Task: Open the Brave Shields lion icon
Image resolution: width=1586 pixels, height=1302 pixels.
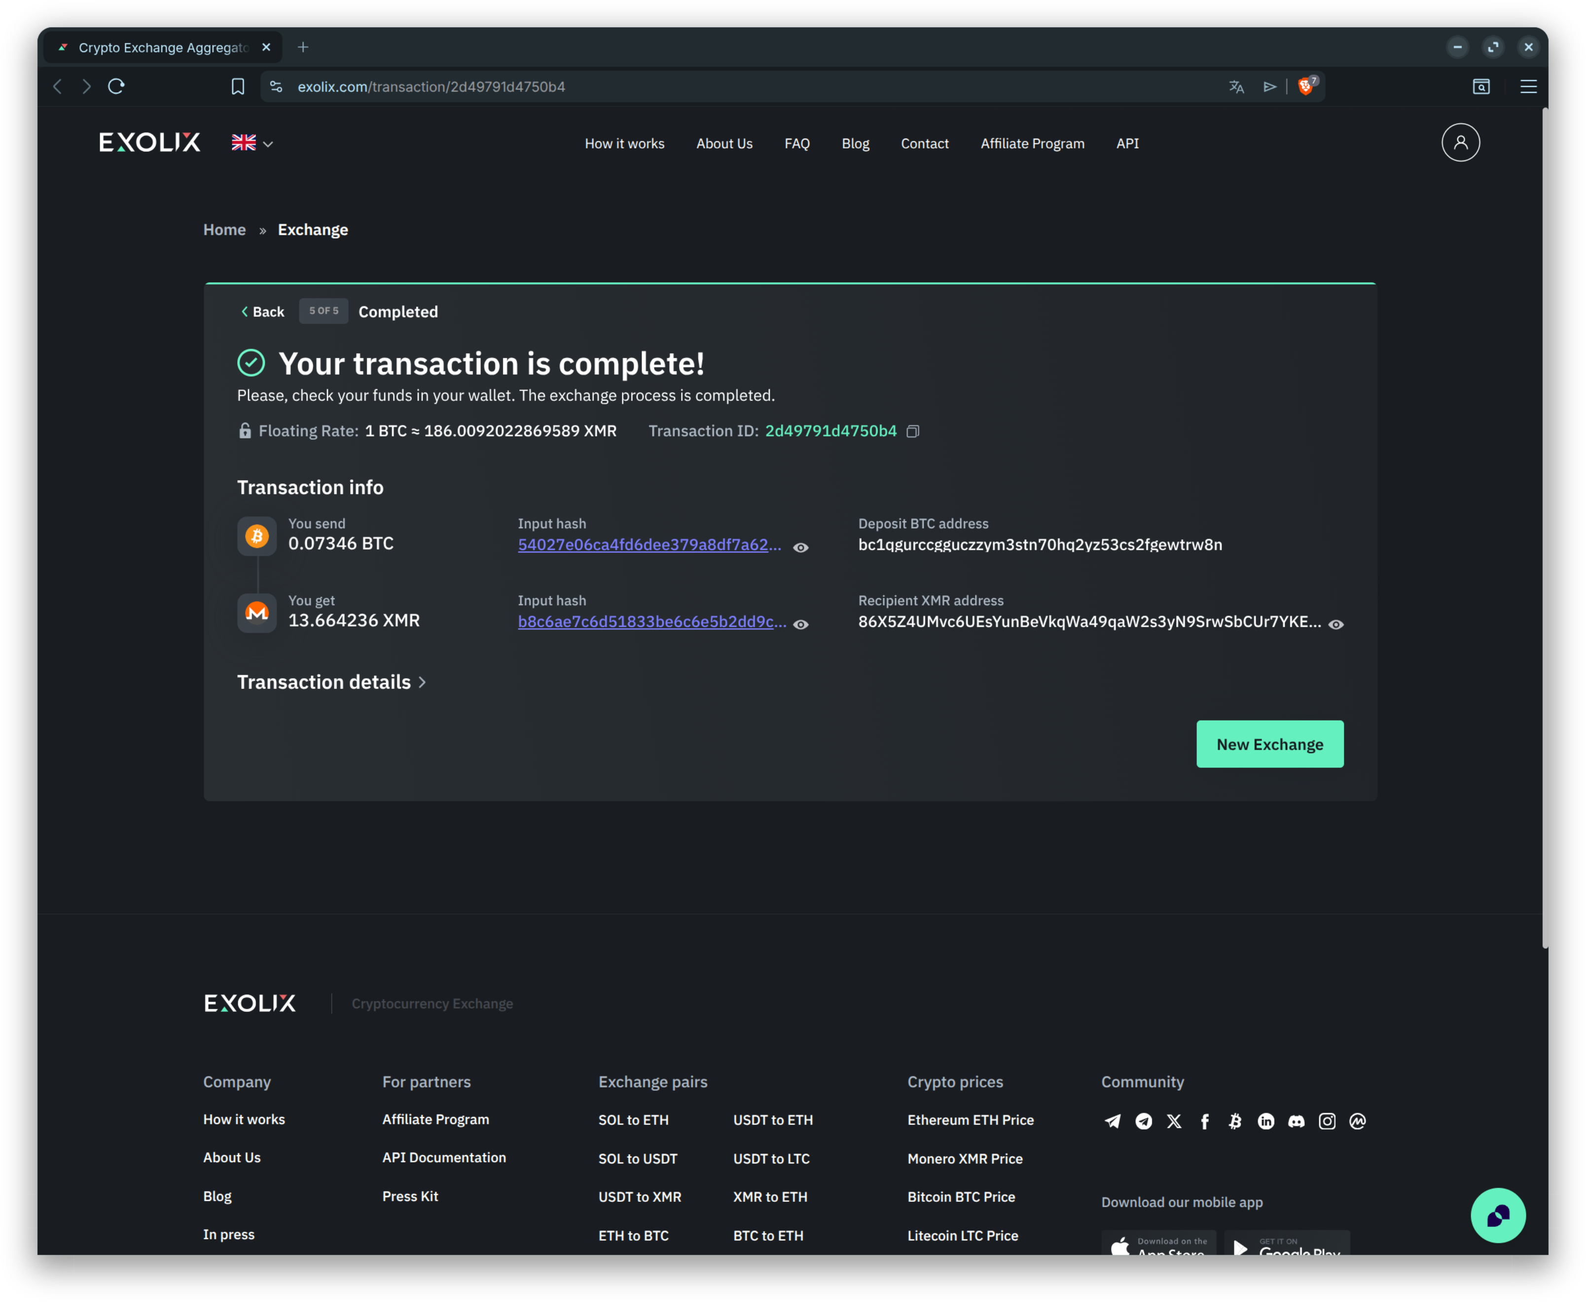Action: 1305,86
